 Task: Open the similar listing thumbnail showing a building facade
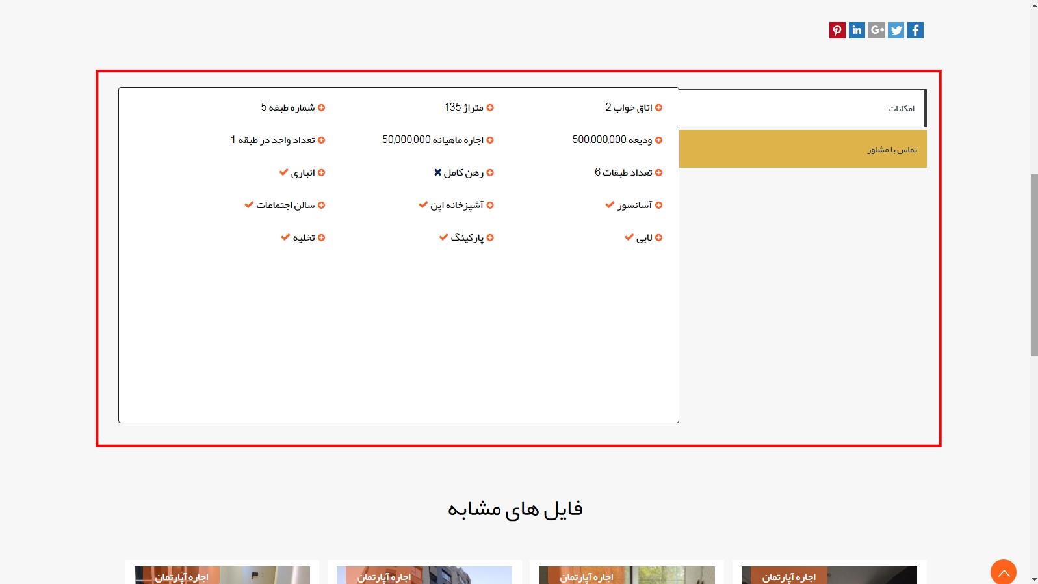coord(424,575)
